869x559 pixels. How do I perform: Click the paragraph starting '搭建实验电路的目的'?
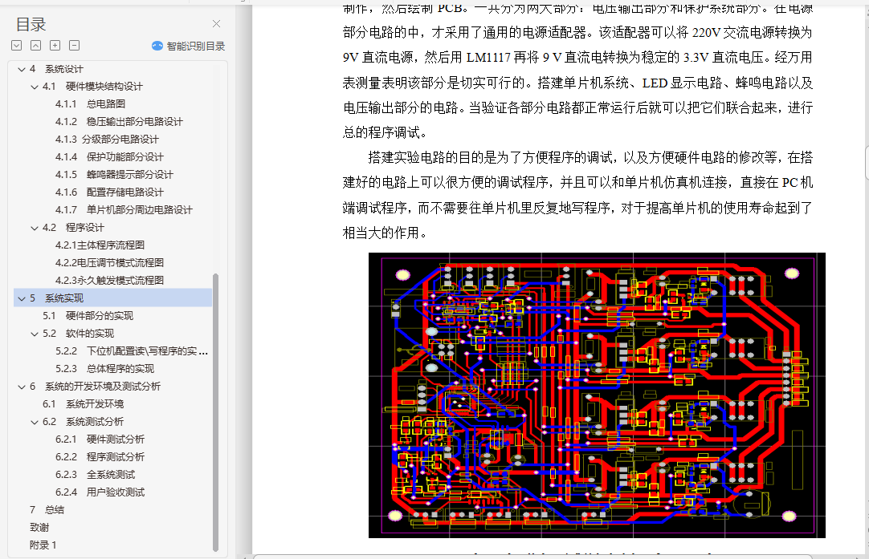click(577, 195)
